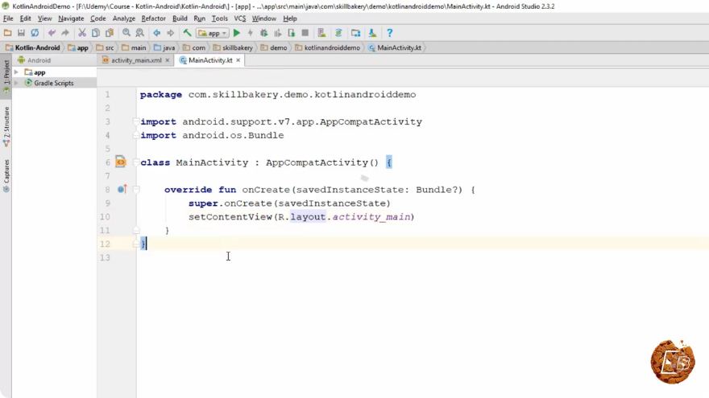
Task: Click the fold end marker on line 11
Action: click(x=136, y=230)
